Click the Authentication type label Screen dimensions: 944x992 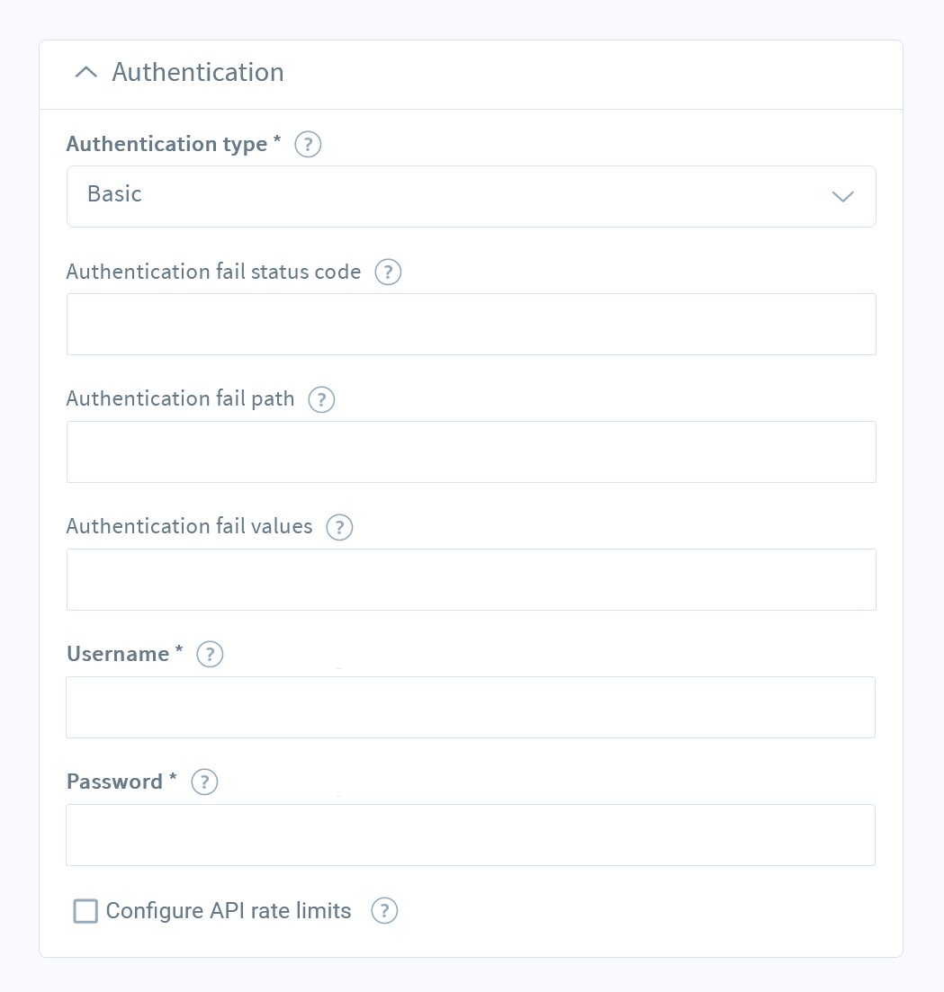click(x=166, y=144)
